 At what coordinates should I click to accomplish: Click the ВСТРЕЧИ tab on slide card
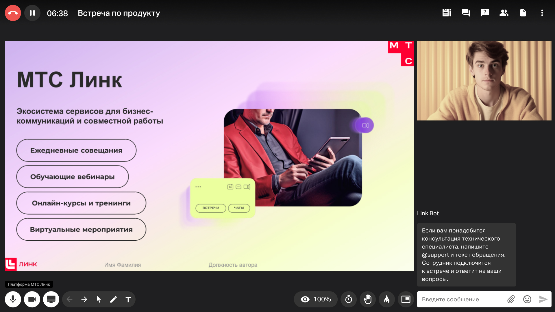[211, 208]
